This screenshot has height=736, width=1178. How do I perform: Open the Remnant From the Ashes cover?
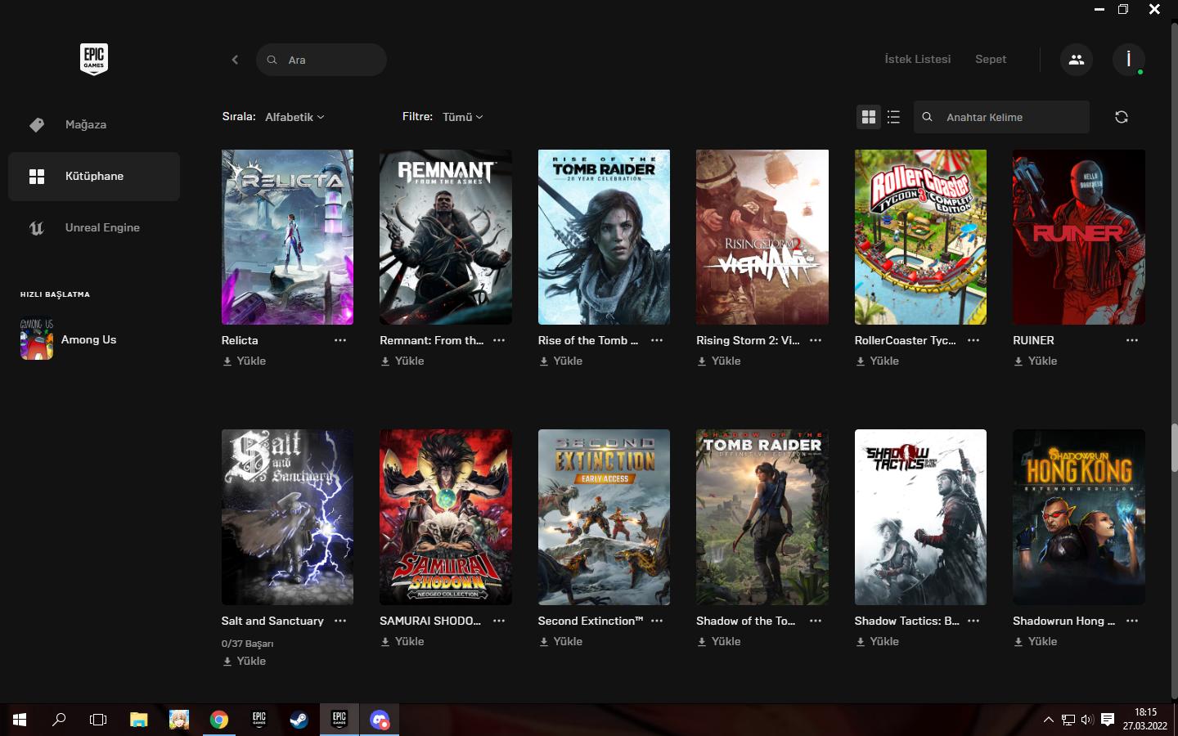click(x=446, y=237)
